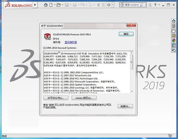The height and width of the screenshot is (139, 178).
Task: Click the SOLIDWORKS logo in the title bar
Action: coord(18,5)
